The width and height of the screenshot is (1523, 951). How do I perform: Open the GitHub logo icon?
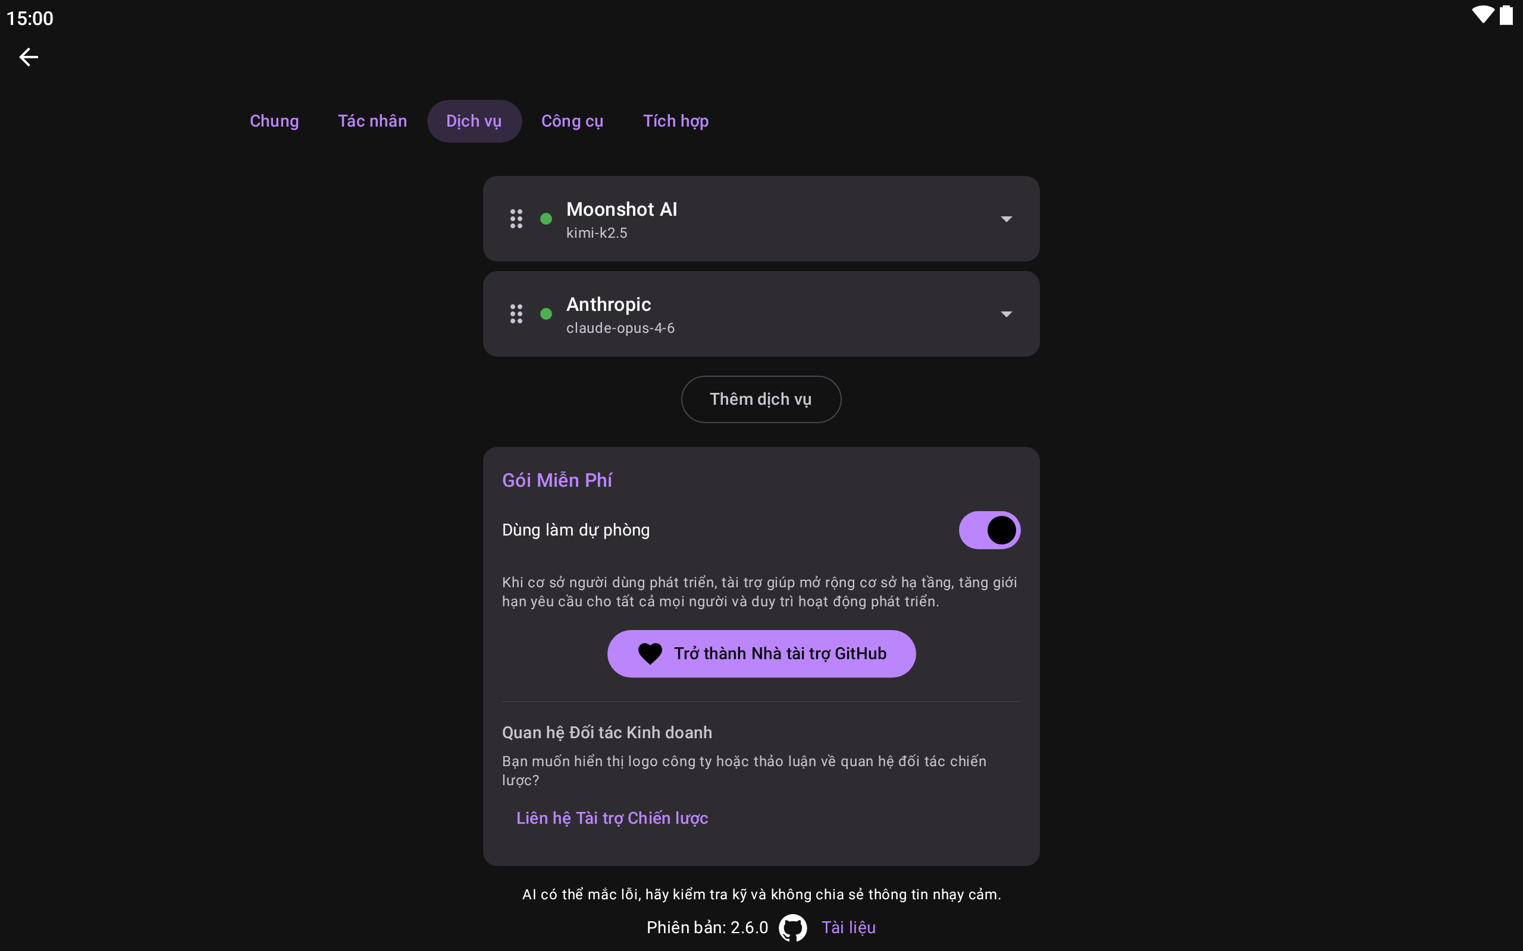(793, 928)
